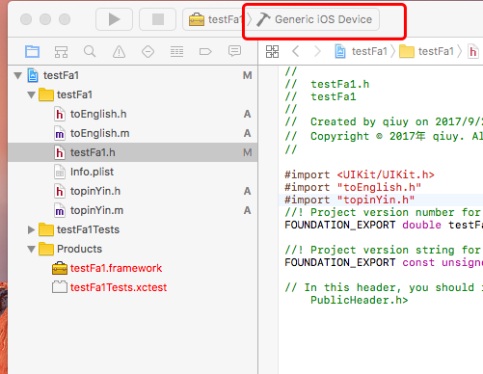
Task: Collapse the Products folder
Action: (31, 249)
